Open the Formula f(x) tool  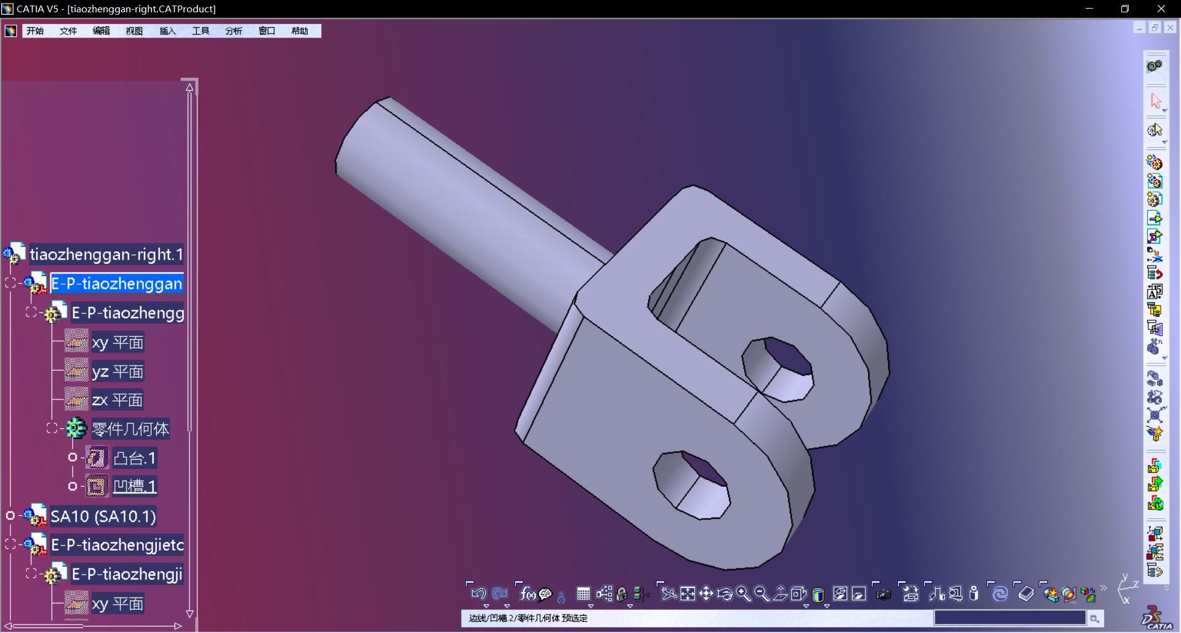pos(527,594)
